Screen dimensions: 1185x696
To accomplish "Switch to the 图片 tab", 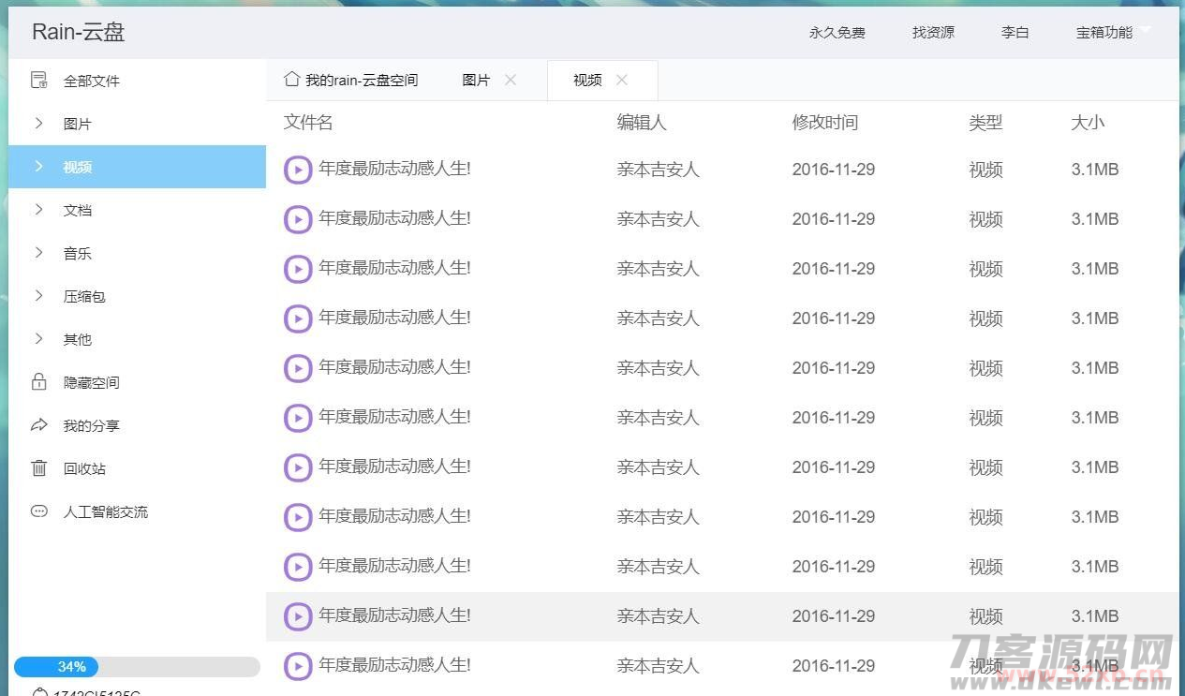I will click(x=476, y=81).
